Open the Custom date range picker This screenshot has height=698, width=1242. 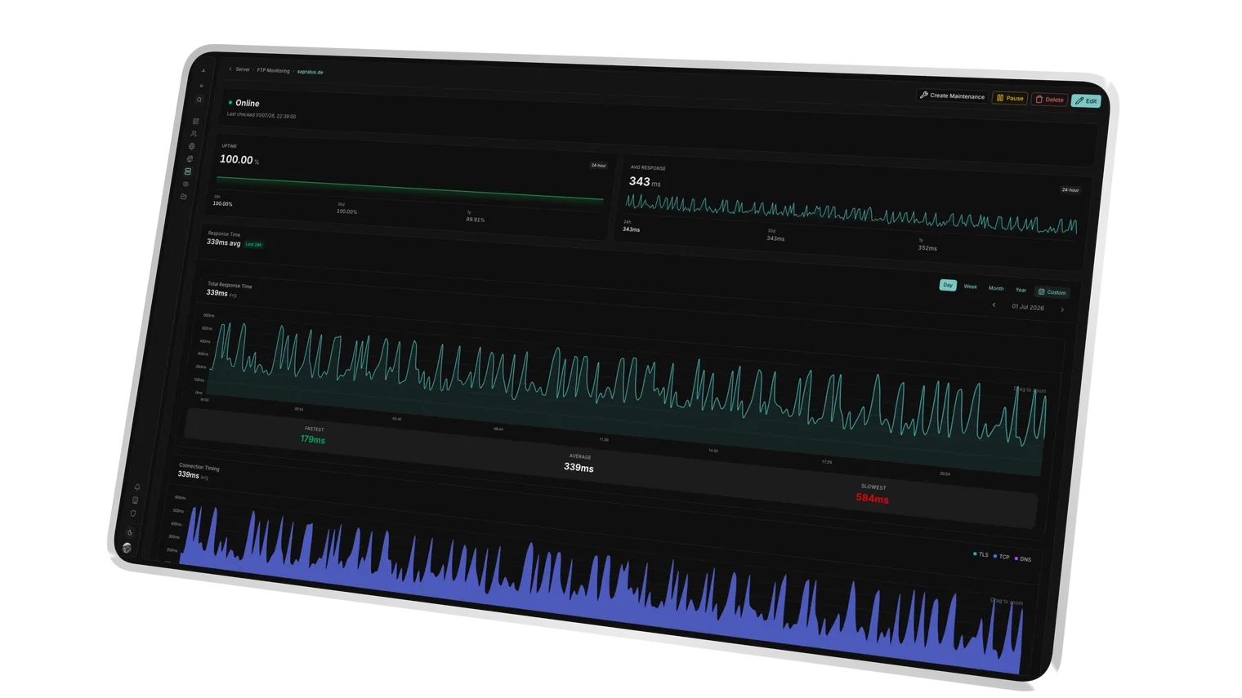1052,292
